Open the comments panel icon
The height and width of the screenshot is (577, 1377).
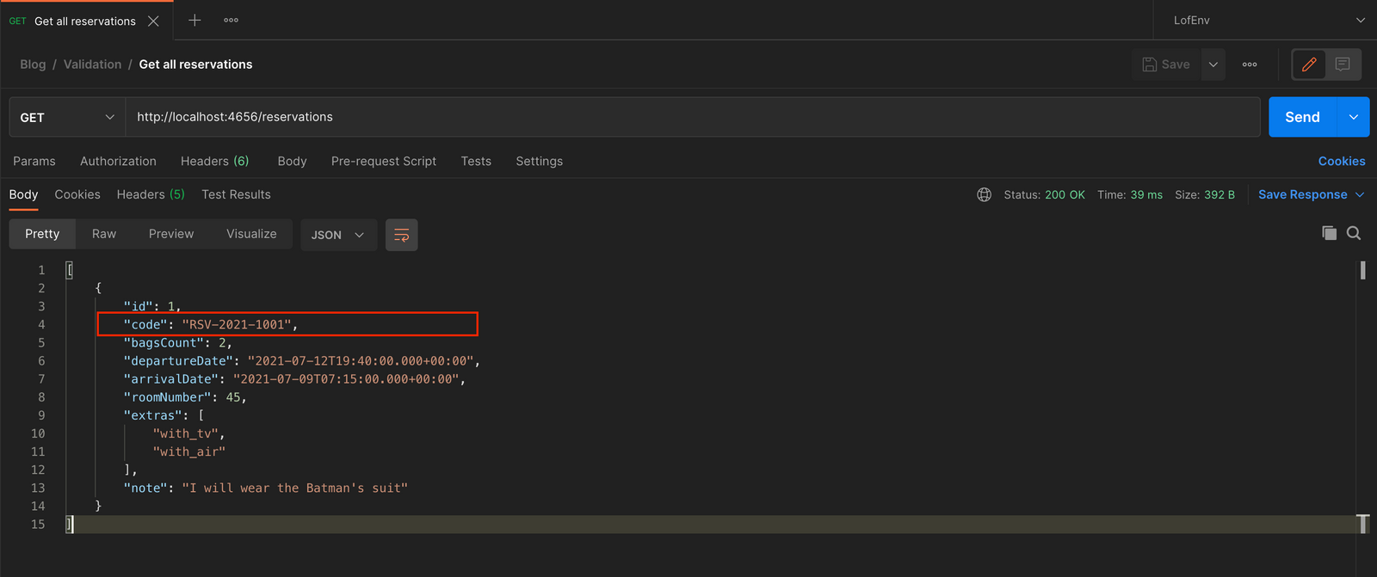tap(1343, 64)
